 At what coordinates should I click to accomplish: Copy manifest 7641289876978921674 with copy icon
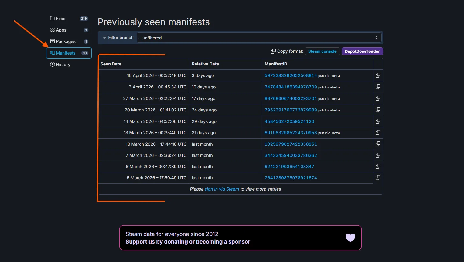(x=378, y=177)
